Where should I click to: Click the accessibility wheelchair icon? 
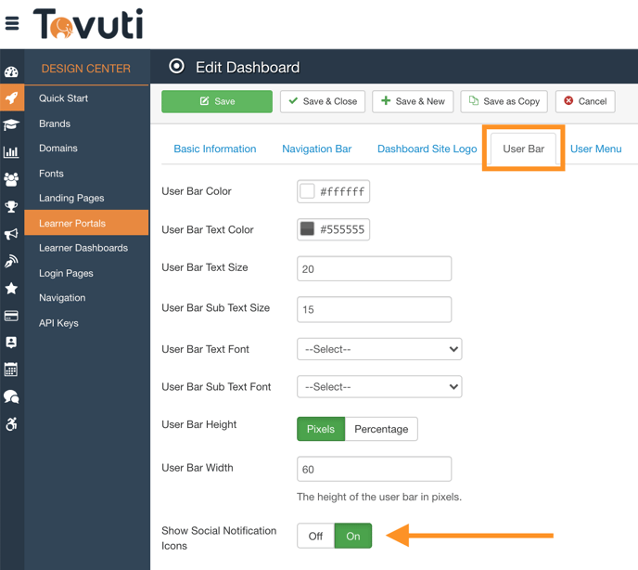tap(11, 424)
